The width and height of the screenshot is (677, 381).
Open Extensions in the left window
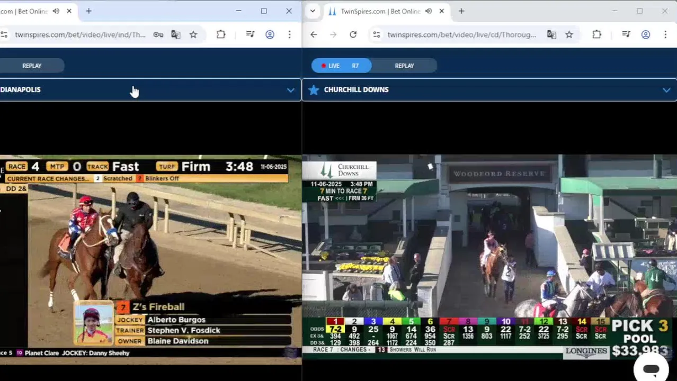click(x=221, y=34)
